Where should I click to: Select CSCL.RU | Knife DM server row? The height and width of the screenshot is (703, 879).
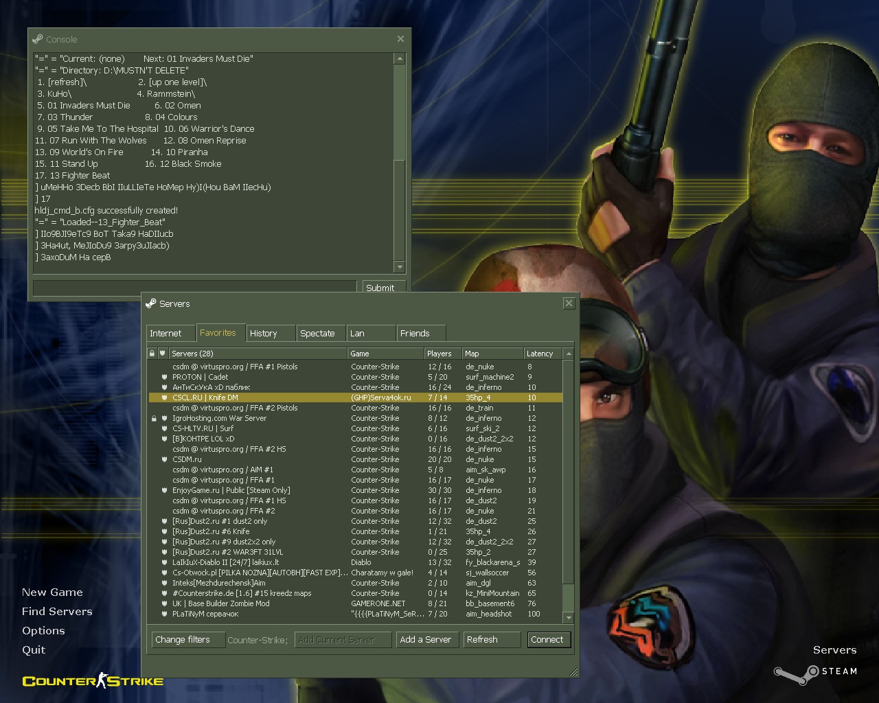point(356,397)
